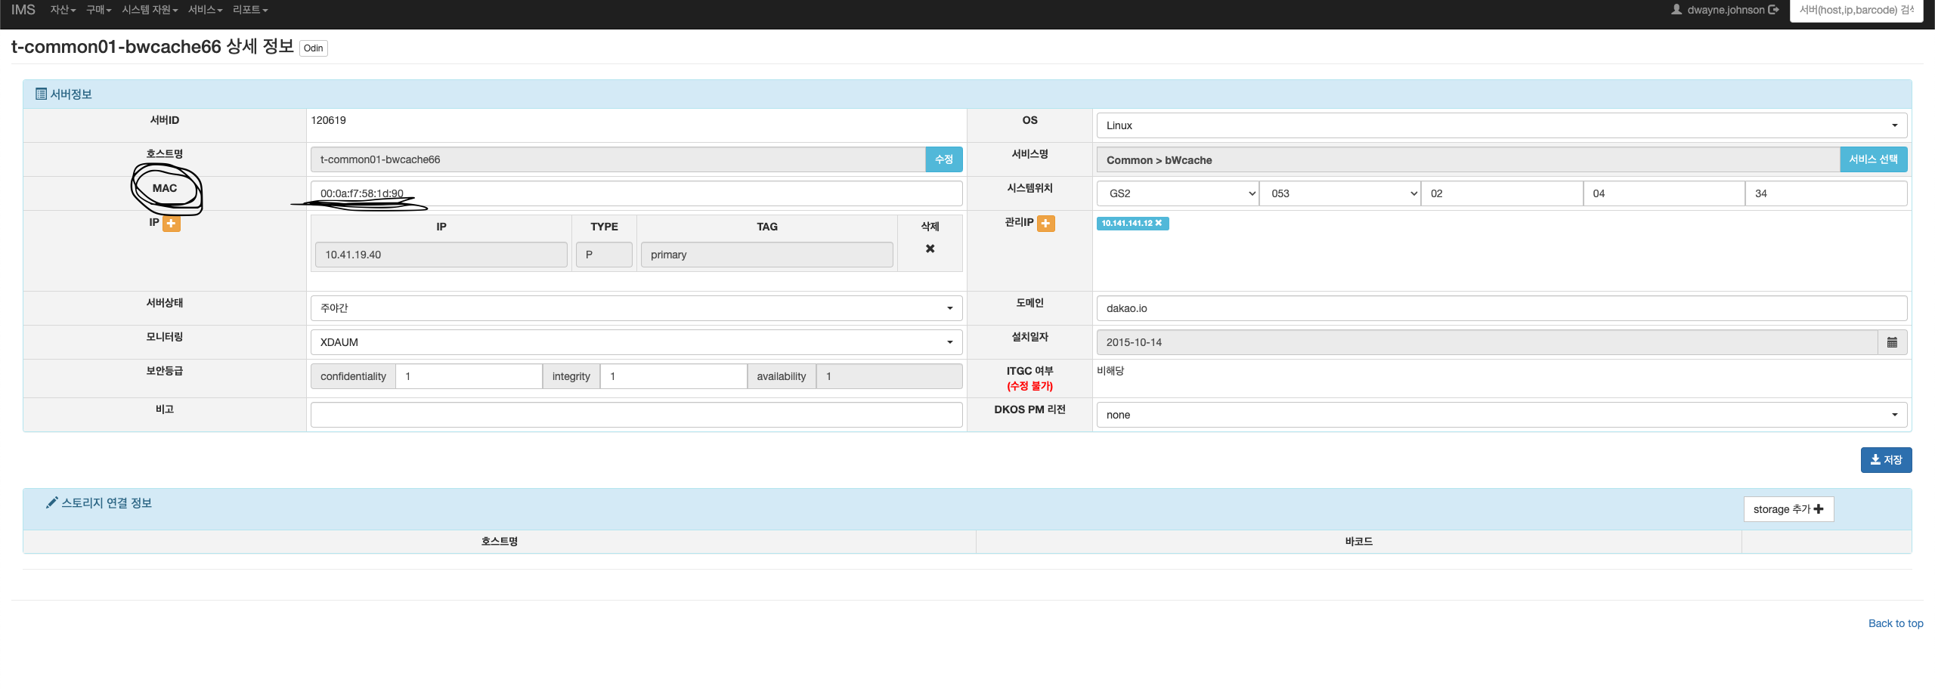The width and height of the screenshot is (1935, 689).
Task: Click the system location field 04
Action: tap(1664, 193)
